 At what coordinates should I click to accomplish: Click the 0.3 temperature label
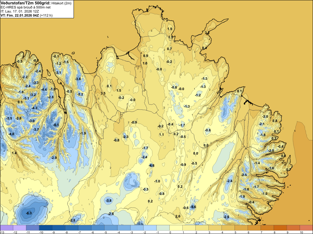pyautogui.click(x=20, y=102)
